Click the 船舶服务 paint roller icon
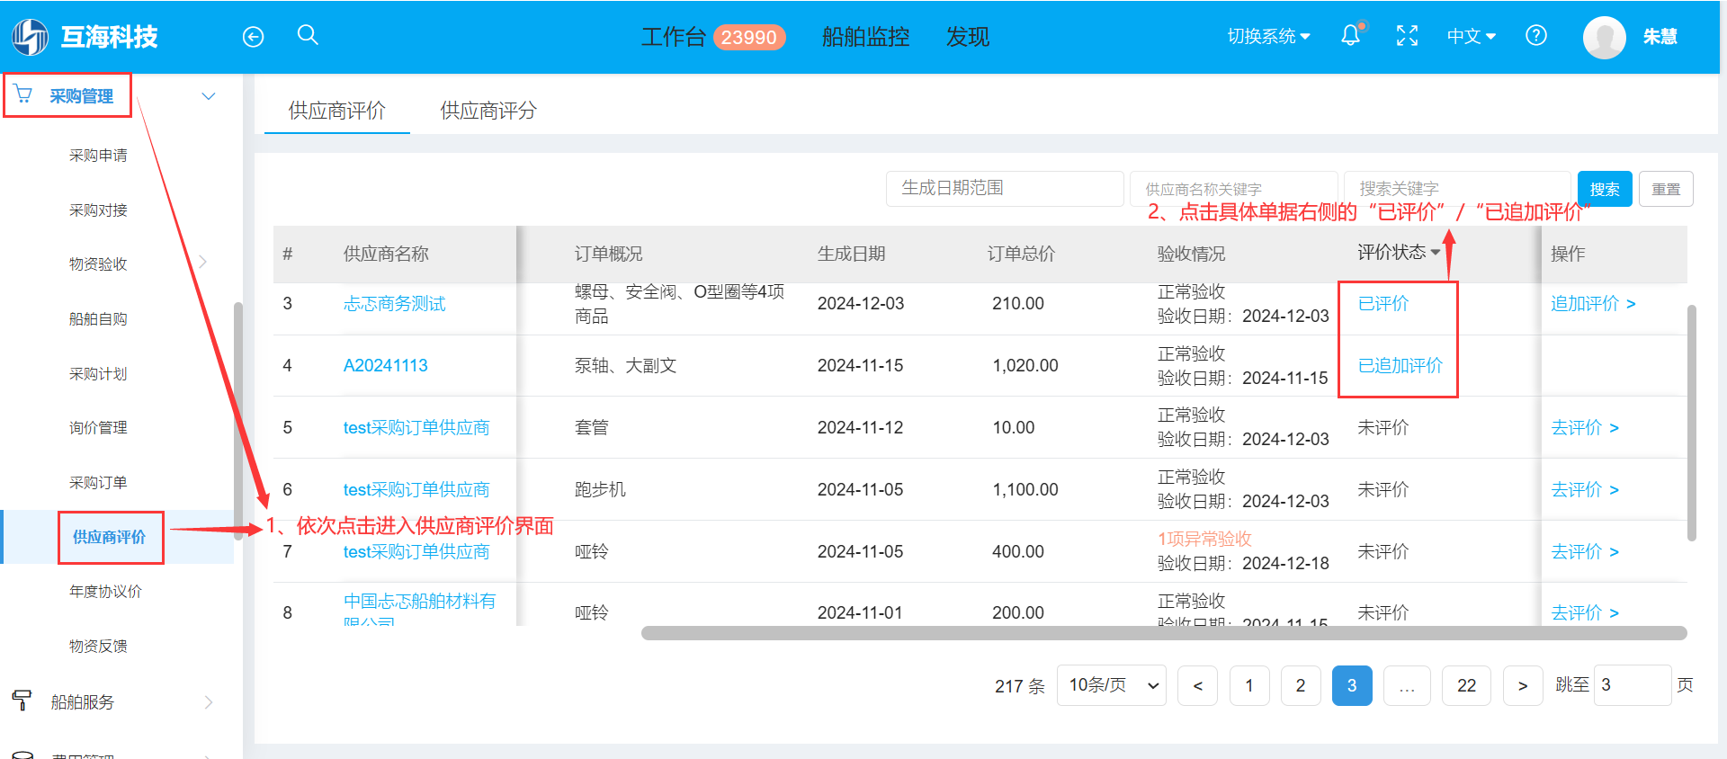Image resolution: width=1727 pixels, height=759 pixels. (x=22, y=701)
